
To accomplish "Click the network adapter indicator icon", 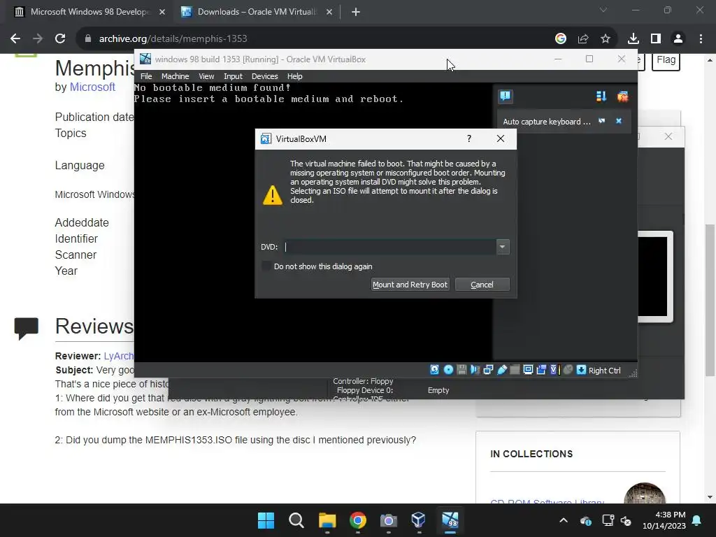I will click(x=488, y=370).
